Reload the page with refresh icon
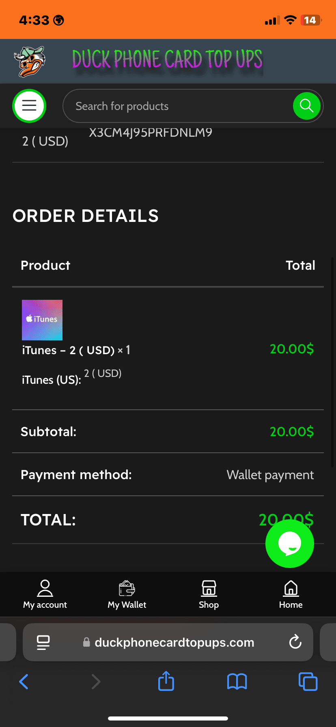 pos(295,642)
